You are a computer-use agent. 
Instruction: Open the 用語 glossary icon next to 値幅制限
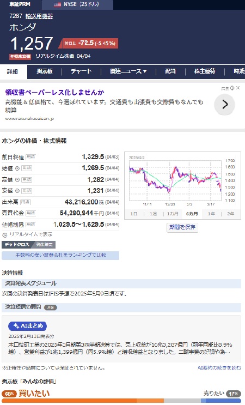pyautogui.click(x=30, y=225)
